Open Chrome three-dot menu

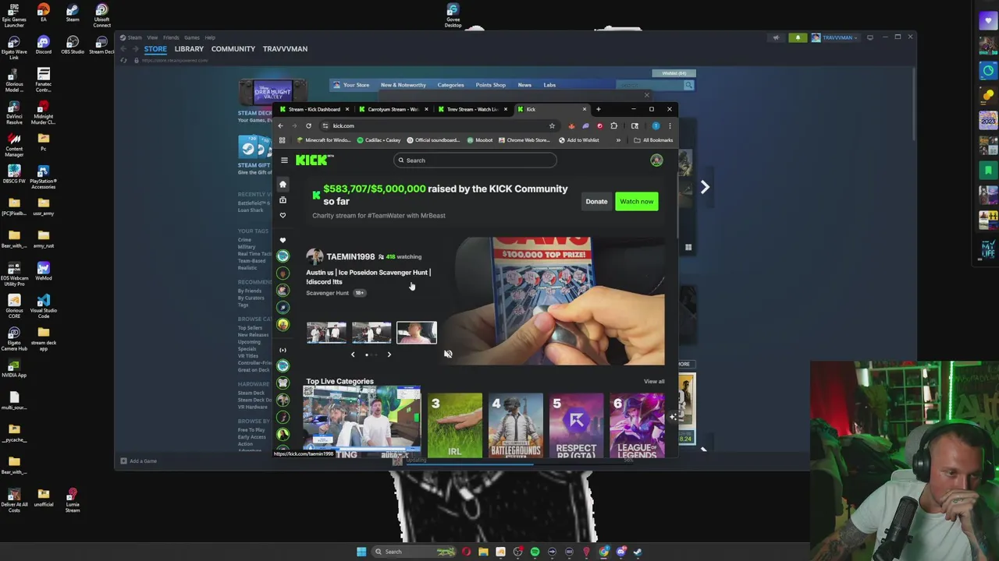670,126
